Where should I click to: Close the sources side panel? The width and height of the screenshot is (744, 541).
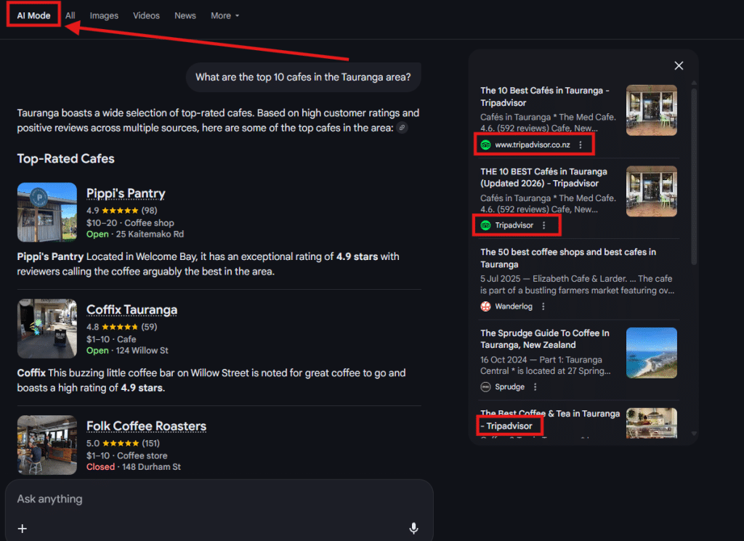coord(679,65)
